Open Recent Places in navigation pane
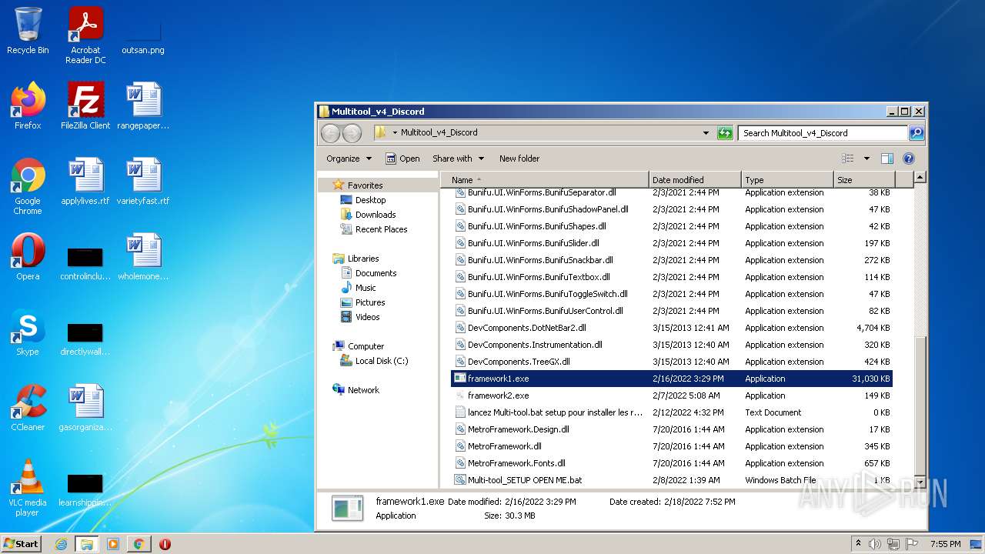 [381, 229]
